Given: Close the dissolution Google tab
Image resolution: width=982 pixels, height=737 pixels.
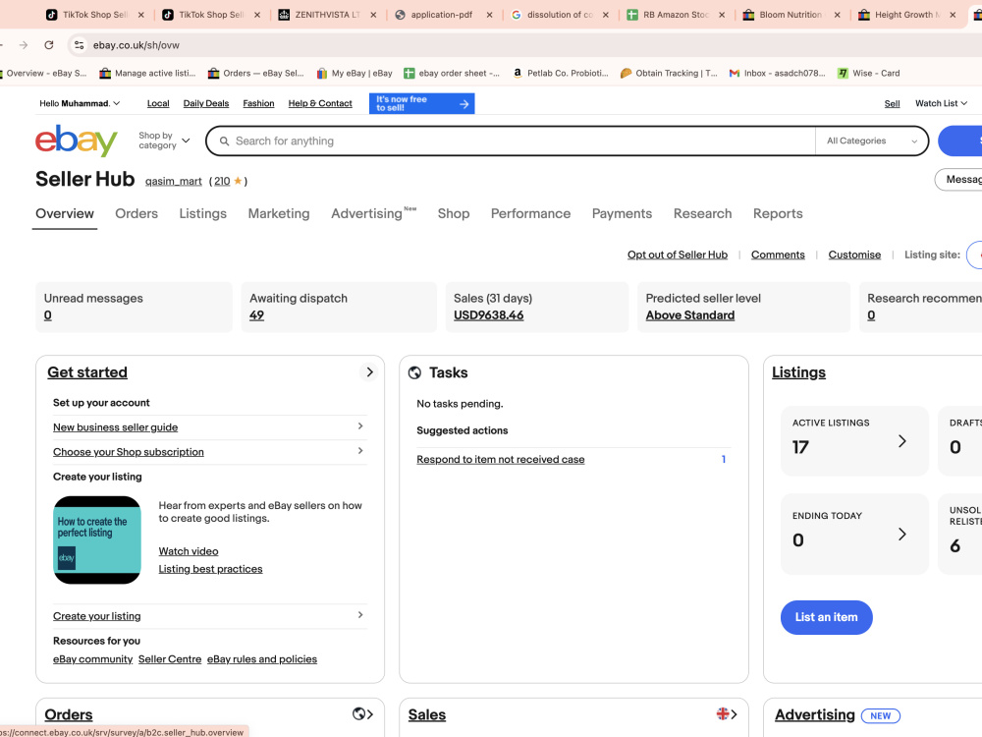Looking at the screenshot, I should tap(606, 15).
